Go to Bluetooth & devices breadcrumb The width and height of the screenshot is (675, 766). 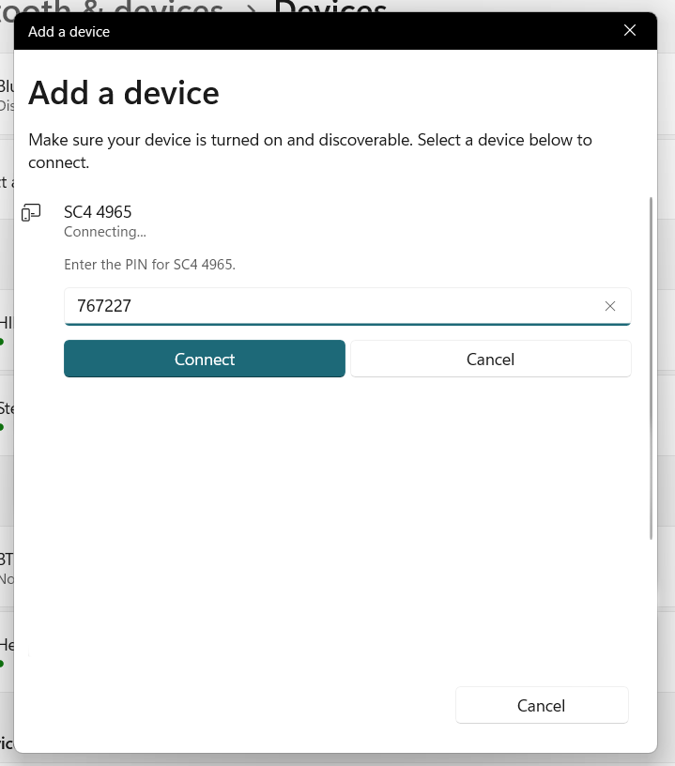tap(113, 8)
